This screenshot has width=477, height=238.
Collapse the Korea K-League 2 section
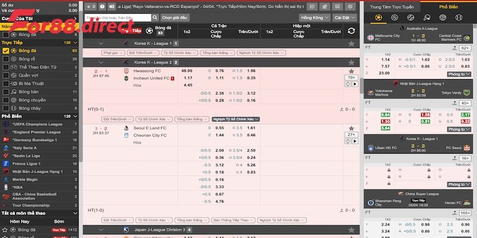pos(101,62)
